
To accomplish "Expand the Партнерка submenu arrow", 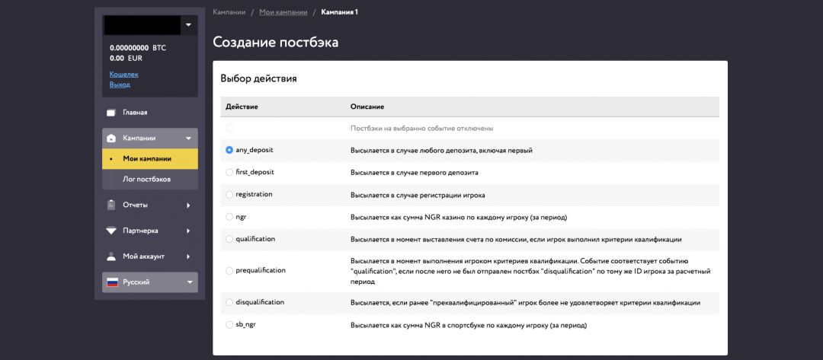I will pos(188,231).
